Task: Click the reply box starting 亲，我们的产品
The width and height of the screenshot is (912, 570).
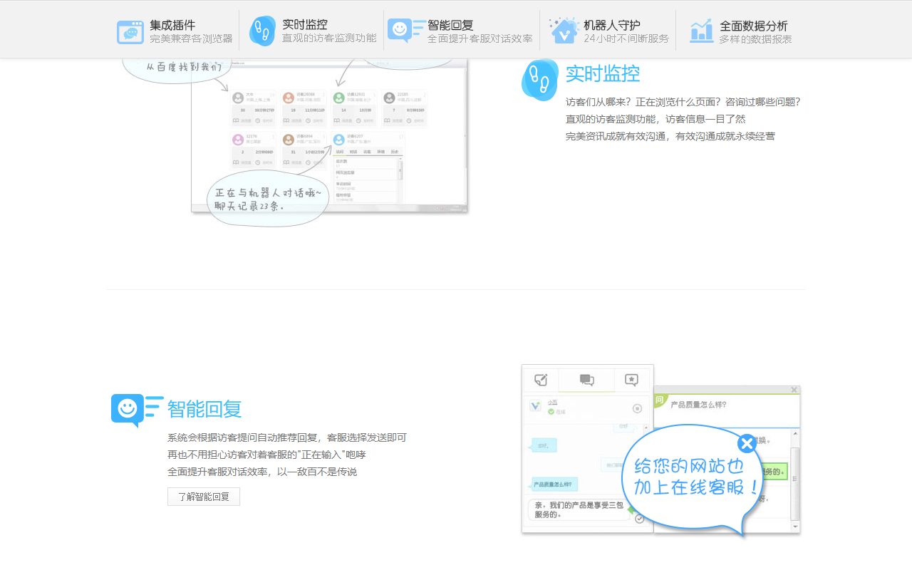Action: [x=579, y=509]
